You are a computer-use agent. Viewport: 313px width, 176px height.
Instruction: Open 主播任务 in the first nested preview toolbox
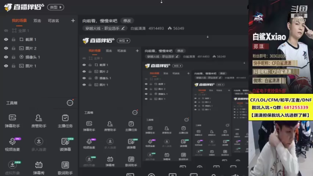point(131,126)
